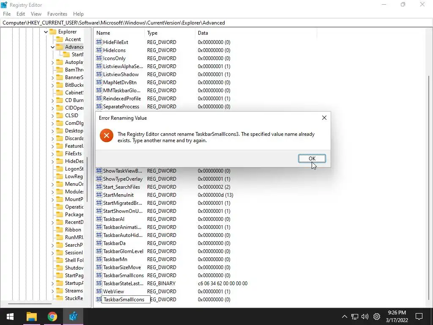The height and width of the screenshot is (325, 433).
Task: Select the Accent folder icon
Action: (x=59, y=39)
